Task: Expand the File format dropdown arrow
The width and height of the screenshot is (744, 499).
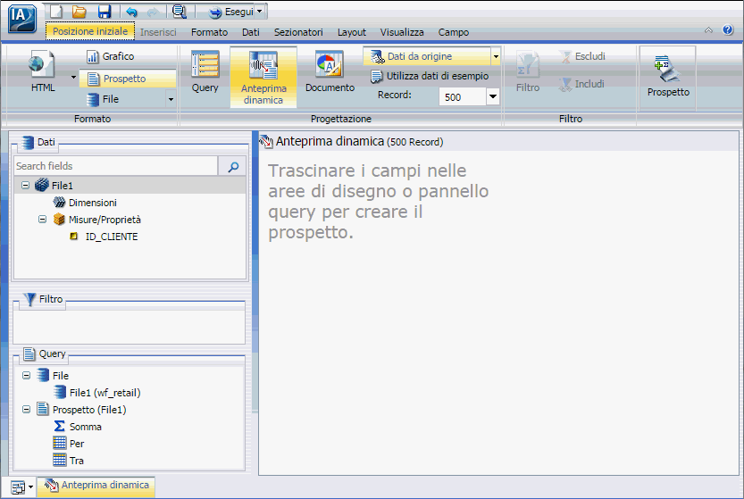Action: pos(171,99)
